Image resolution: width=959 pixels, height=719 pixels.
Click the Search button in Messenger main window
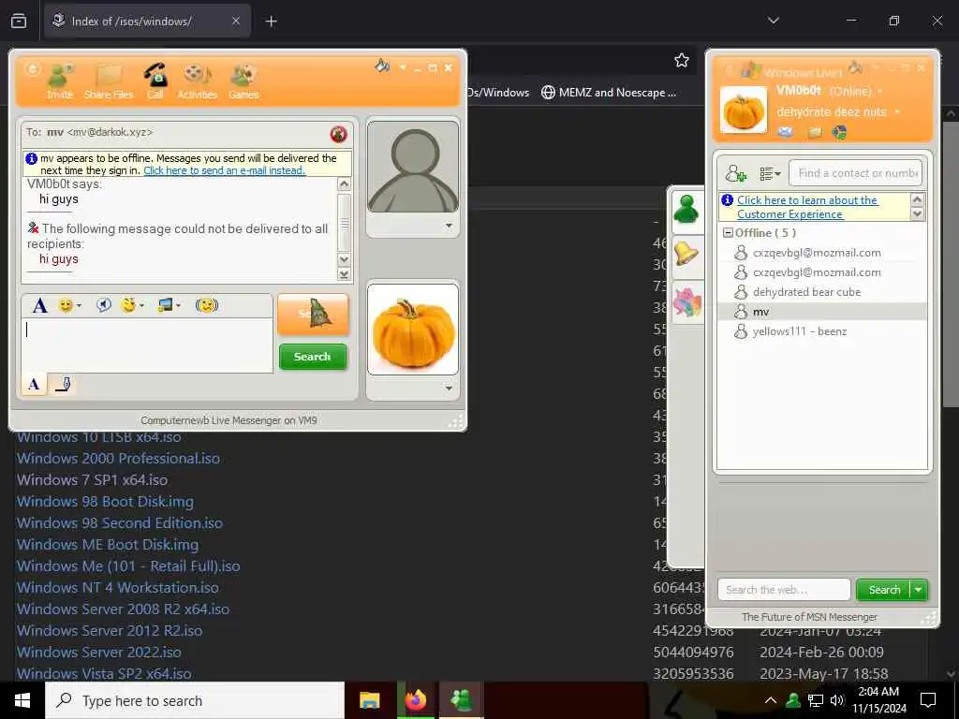point(884,590)
